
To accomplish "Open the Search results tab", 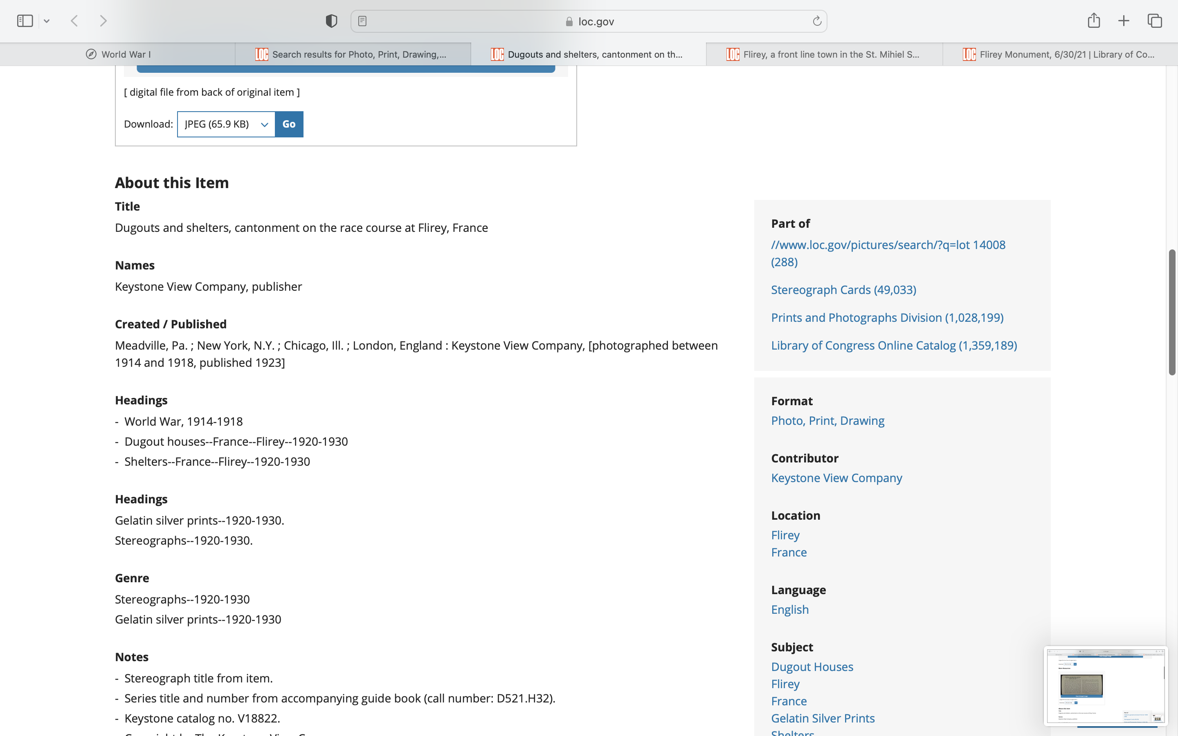I will [x=353, y=54].
